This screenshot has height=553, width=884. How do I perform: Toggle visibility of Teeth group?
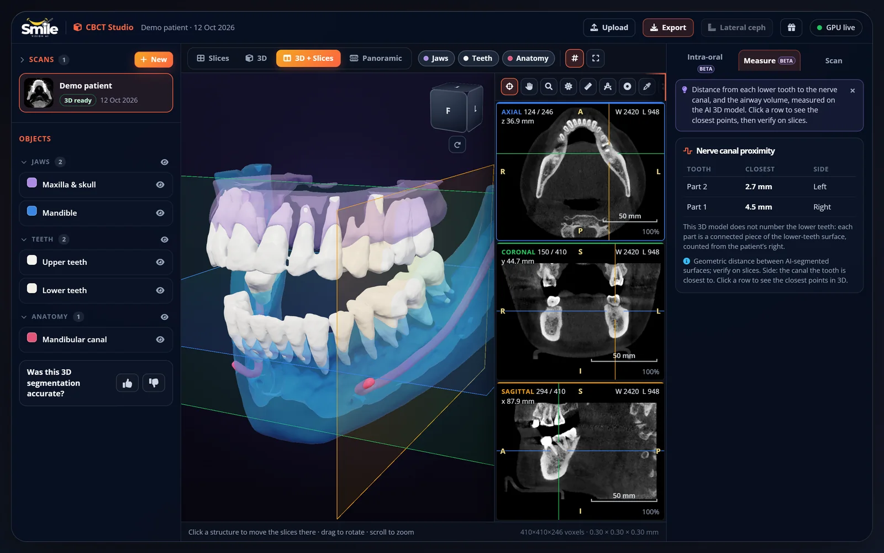pos(164,239)
